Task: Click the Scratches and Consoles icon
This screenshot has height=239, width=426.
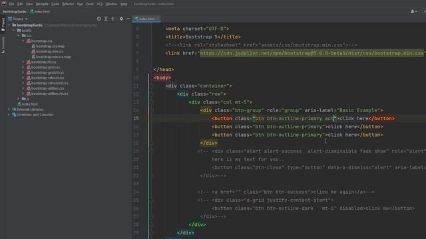Action: pyautogui.click(x=15, y=115)
